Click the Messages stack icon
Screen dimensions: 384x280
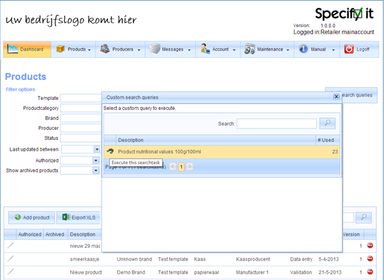point(154,49)
